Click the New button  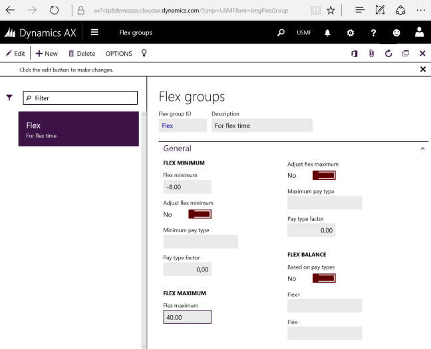click(47, 53)
